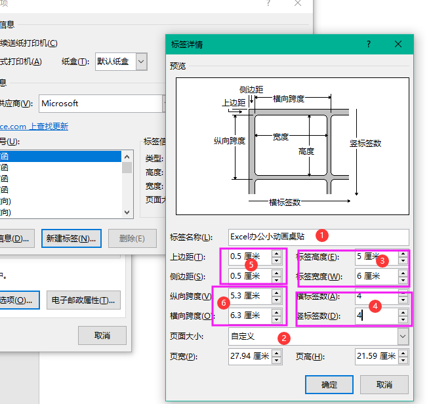The image size is (431, 404).
Task: Click the 横标签数 value field
Action: point(377,296)
